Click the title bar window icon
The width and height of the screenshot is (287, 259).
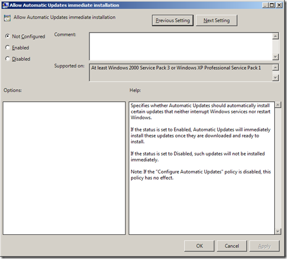tap(5, 5)
